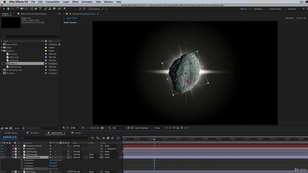
Task: Open Active Camera view dropdown
Action: click(x=143, y=128)
